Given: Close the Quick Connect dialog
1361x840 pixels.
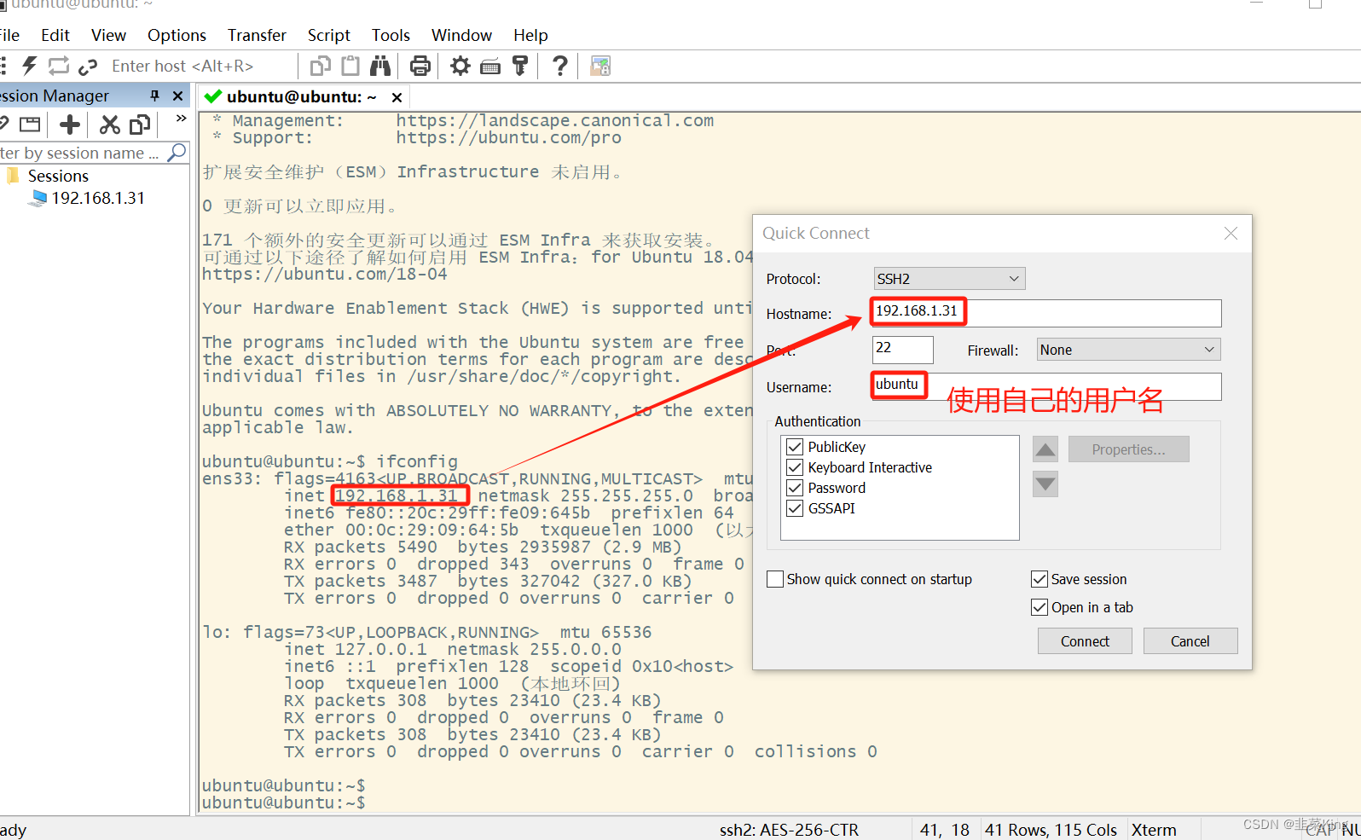Looking at the screenshot, I should 1231,234.
